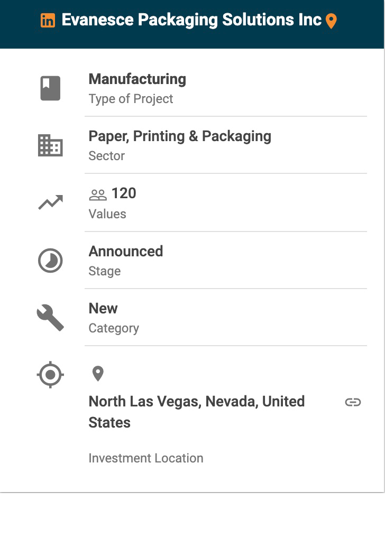Viewport: 385px width, 556px height.
Task: Click the 120 jobs value
Action: click(x=124, y=193)
